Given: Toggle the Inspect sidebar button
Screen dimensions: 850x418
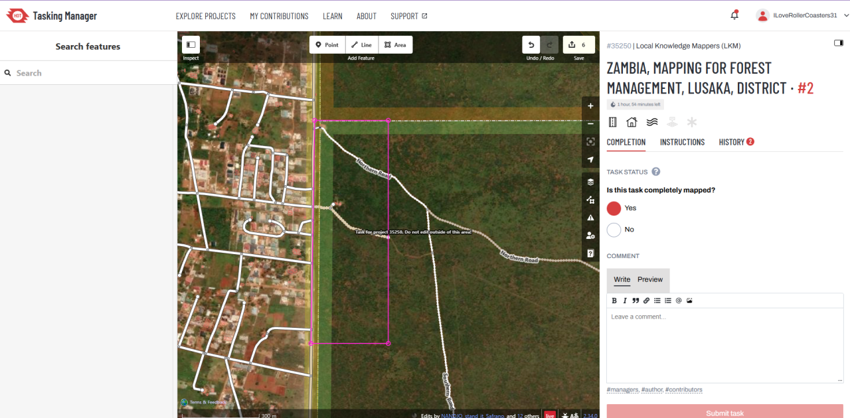Looking at the screenshot, I should pyautogui.click(x=191, y=44).
